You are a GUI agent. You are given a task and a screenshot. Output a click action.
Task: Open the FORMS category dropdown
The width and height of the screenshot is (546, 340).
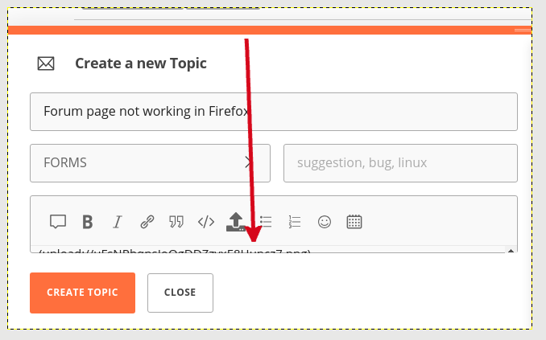[x=150, y=163]
